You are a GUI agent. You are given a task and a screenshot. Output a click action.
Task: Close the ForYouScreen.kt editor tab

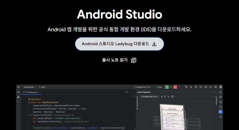point(39,92)
